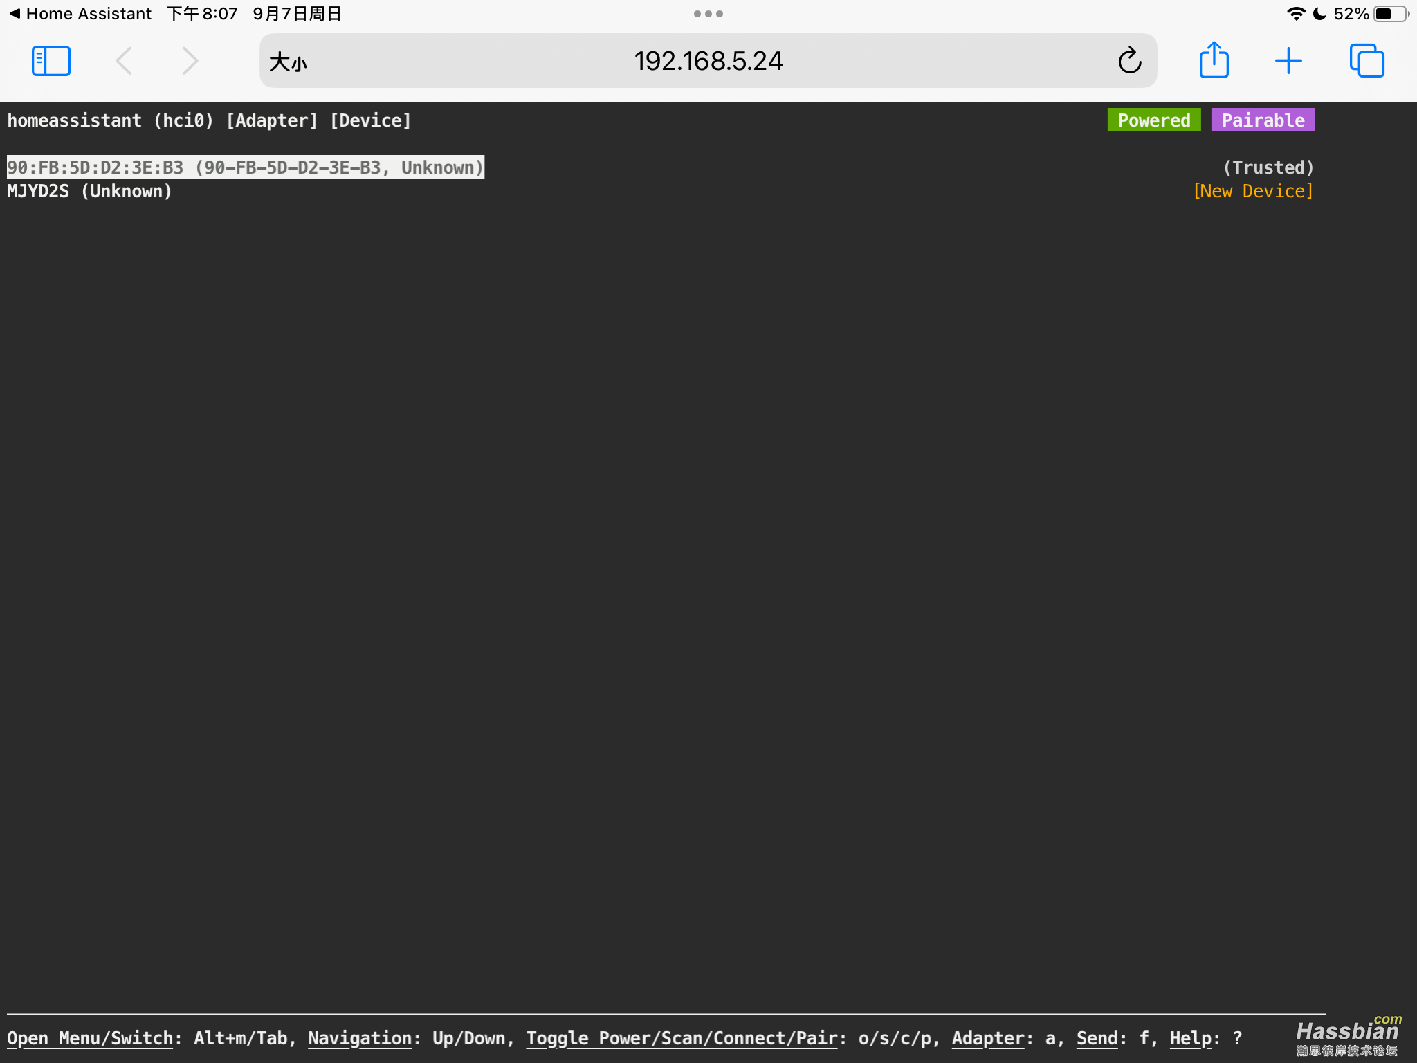Open the [Adapter] menu
Screen dimensions: 1417x1063
tap(272, 120)
